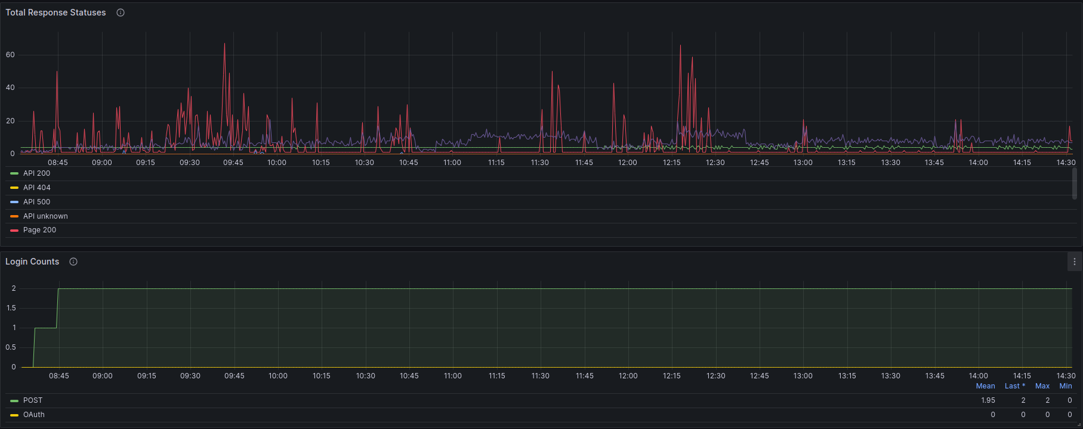
Task: Sort legend by Max column header
Action: (1042, 386)
